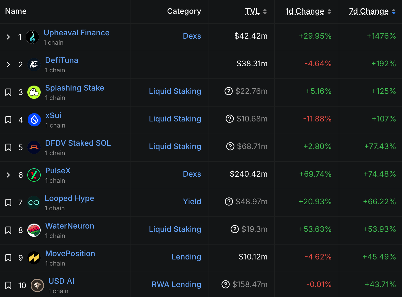Bookmark the USD AI row

(8, 285)
